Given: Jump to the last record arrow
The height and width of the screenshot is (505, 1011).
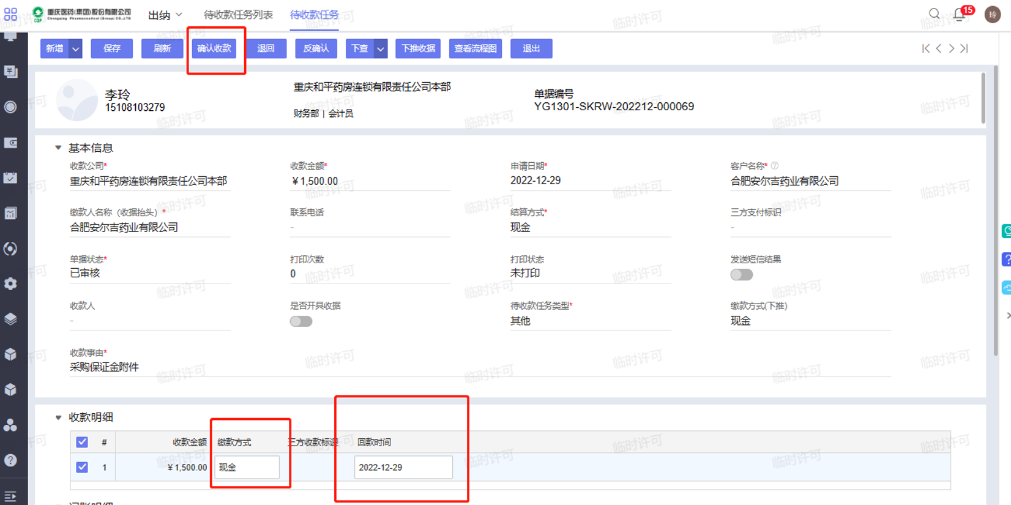Looking at the screenshot, I should click(964, 48).
